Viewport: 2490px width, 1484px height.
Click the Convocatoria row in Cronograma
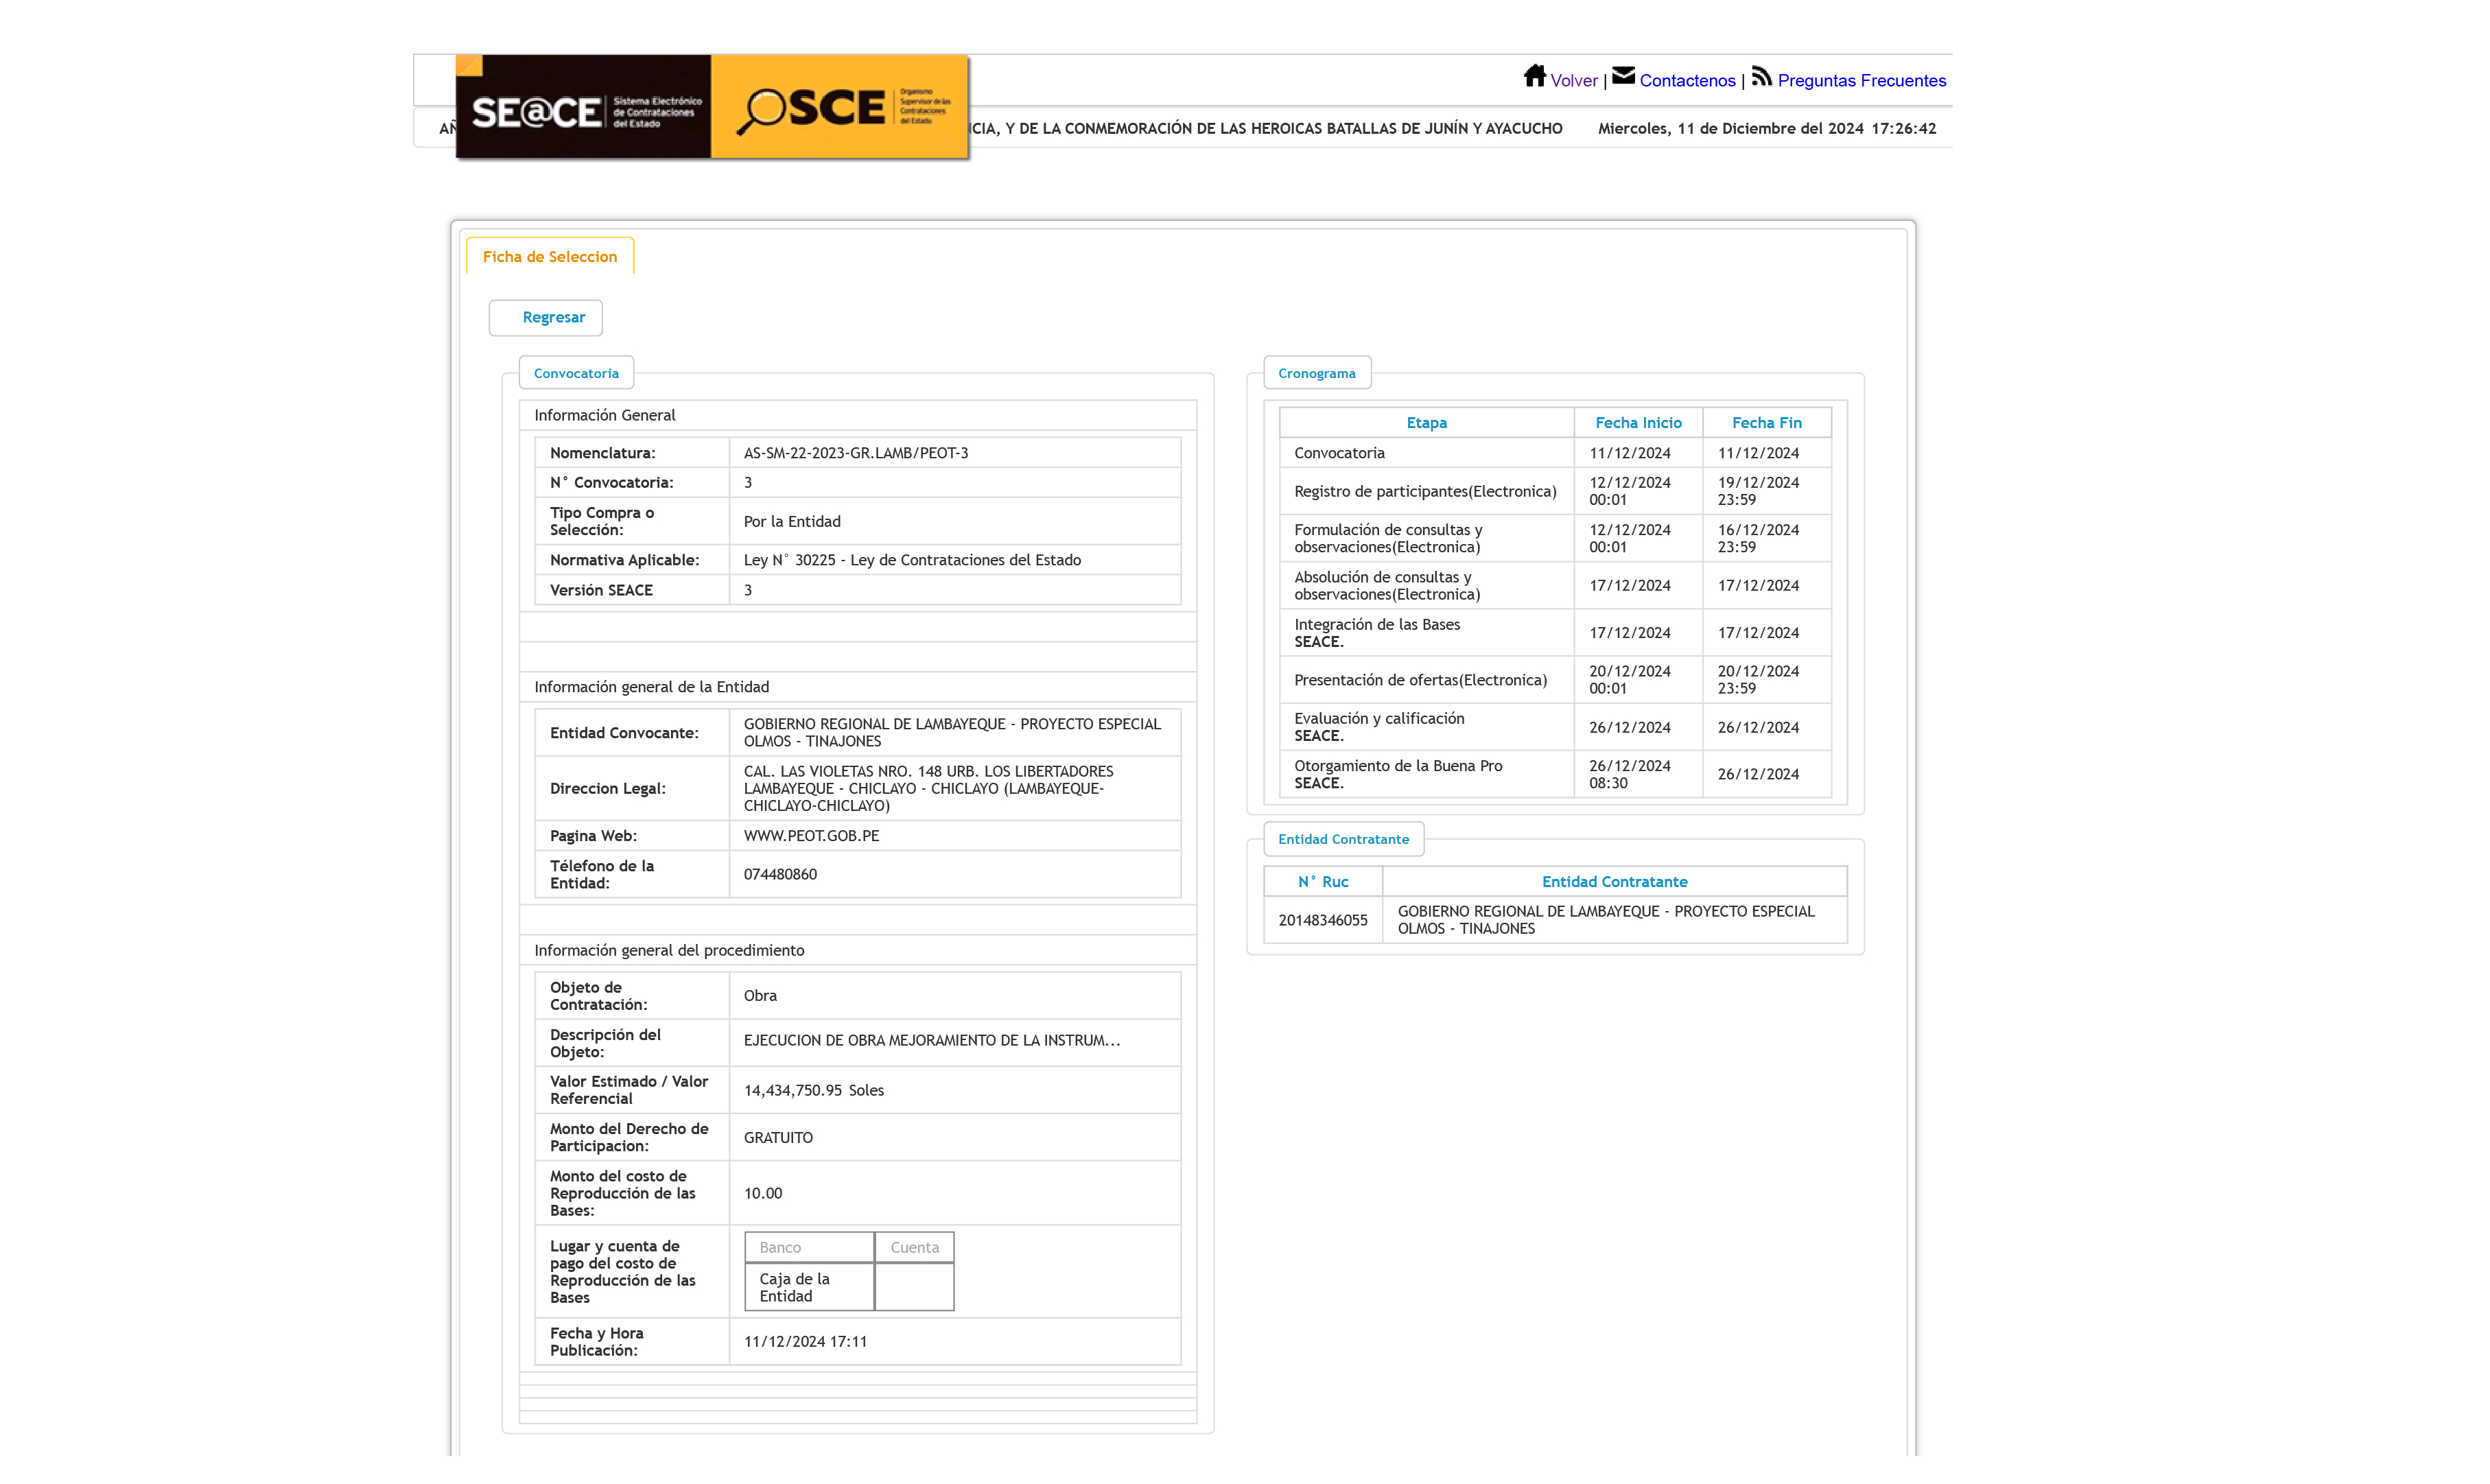[1555, 454]
